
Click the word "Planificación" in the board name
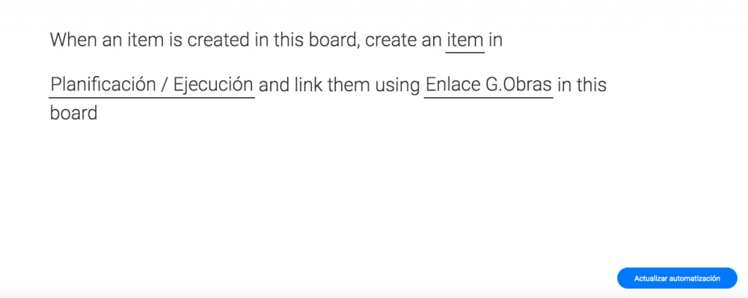click(x=103, y=85)
